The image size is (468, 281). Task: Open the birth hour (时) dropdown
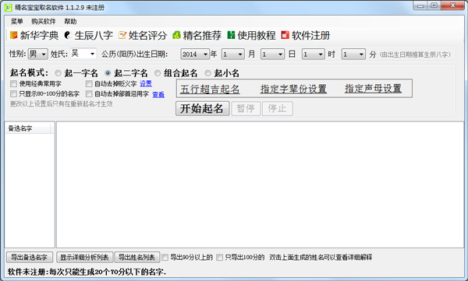click(x=313, y=54)
